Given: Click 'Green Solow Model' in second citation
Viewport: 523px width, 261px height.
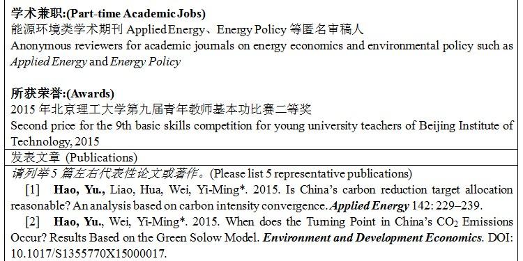Looking at the screenshot, I should (x=208, y=238).
